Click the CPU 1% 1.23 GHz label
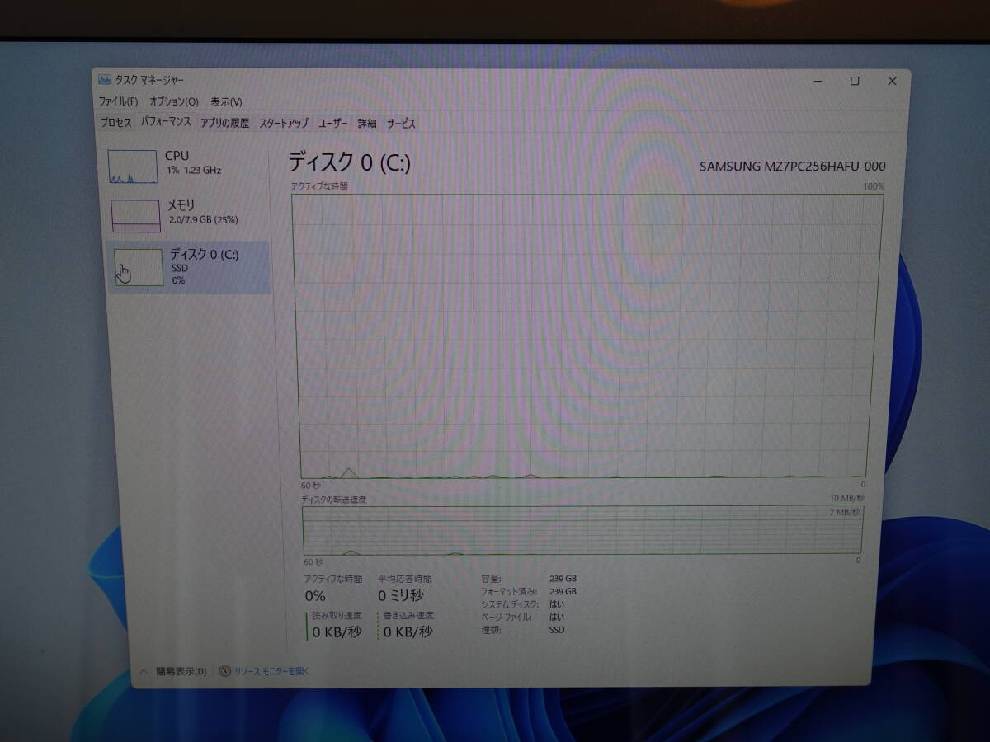This screenshot has width=990, height=742. (194, 162)
